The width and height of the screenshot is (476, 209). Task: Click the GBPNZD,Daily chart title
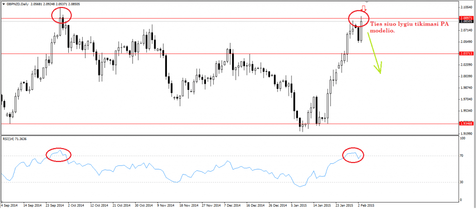pos(17,4)
